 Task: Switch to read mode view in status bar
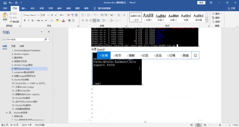pyautogui.click(x=191, y=125)
